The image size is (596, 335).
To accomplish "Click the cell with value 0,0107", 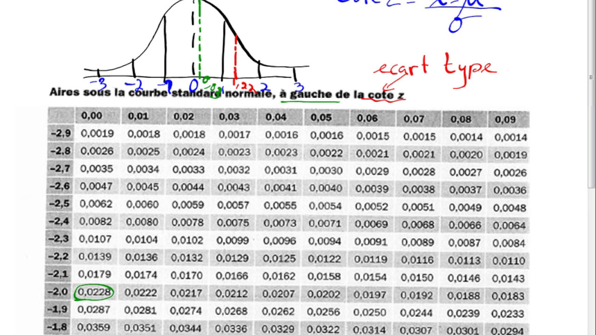I will coord(95,239).
